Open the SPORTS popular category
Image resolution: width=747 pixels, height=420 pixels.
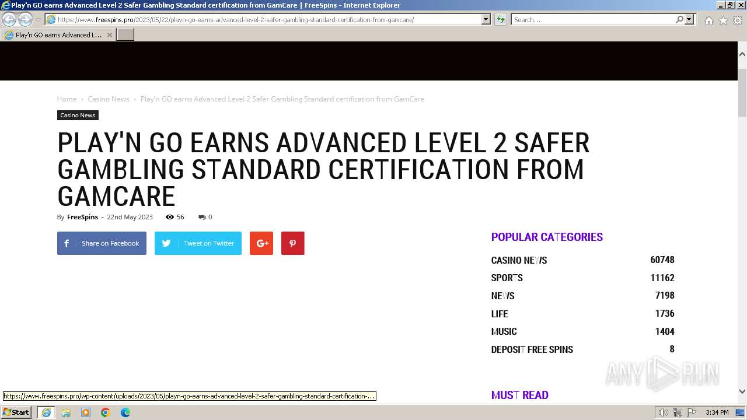507,278
